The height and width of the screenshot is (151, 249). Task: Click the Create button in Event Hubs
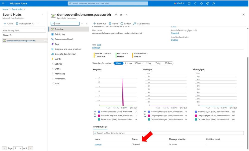coord(8,23)
